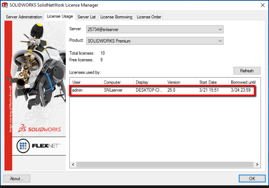Click the SOLIDWORKS logo in side image
The width and height of the screenshot is (269, 188).
point(39,129)
